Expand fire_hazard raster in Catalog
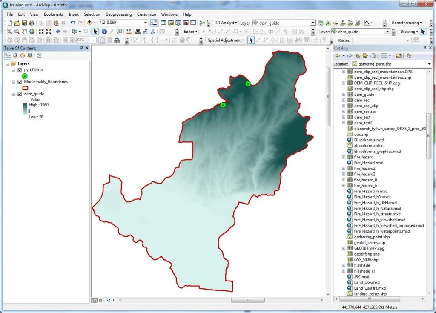 tap(344, 157)
